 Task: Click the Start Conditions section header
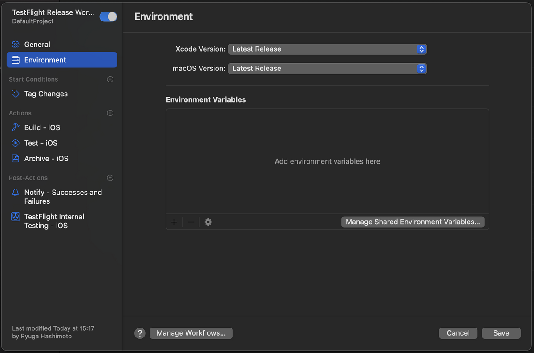pyautogui.click(x=33, y=79)
